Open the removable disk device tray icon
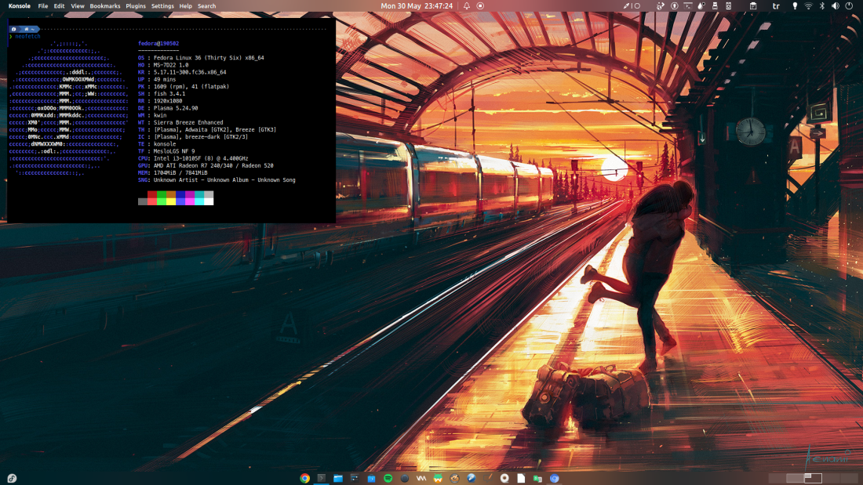Image resolution: width=863 pixels, height=485 pixels. (715, 6)
